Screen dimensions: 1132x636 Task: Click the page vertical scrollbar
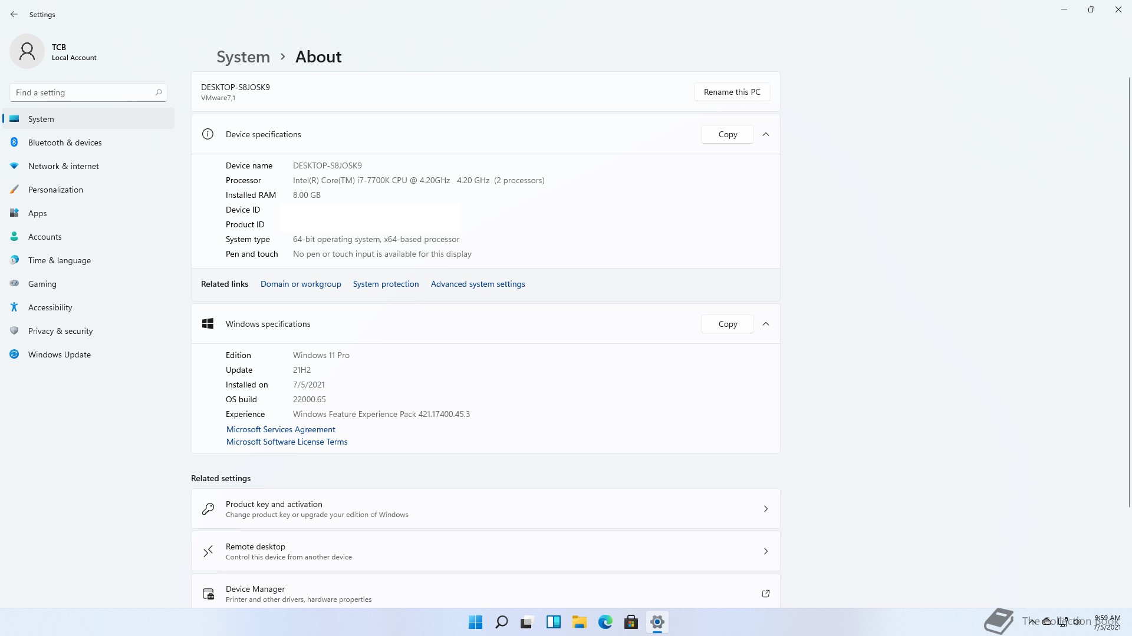point(1129,291)
